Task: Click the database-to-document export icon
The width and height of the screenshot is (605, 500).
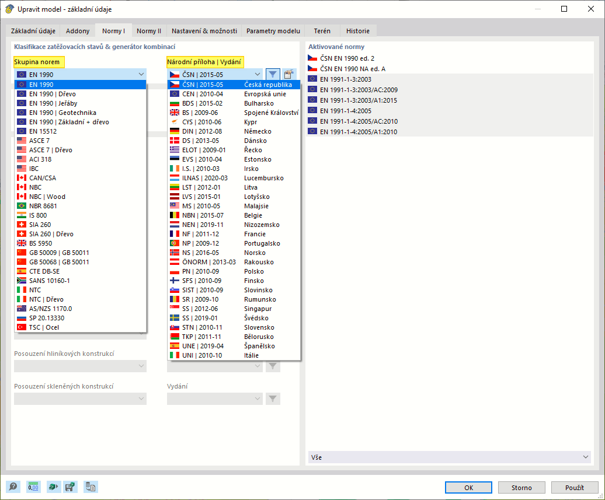Action: pos(91,487)
